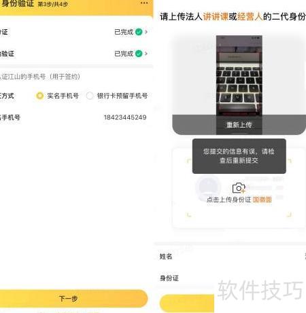Click 重新上传 to re-upload photo
Screen dimensions: 306x313
tap(239, 125)
